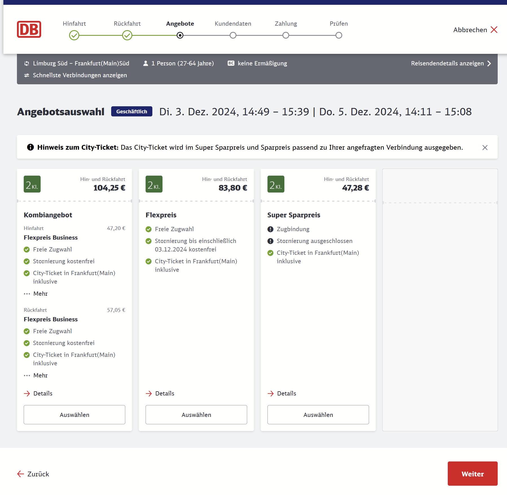507x495 pixels.
Task: Select the Angebote step label
Action: click(180, 24)
